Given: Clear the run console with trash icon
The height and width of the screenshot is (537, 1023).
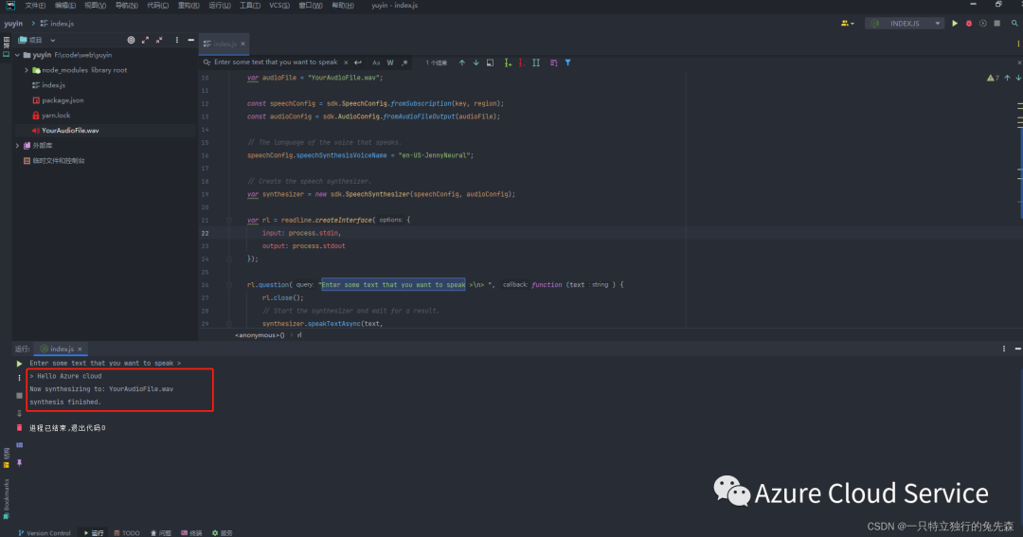Looking at the screenshot, I should (x=19, y=428).
